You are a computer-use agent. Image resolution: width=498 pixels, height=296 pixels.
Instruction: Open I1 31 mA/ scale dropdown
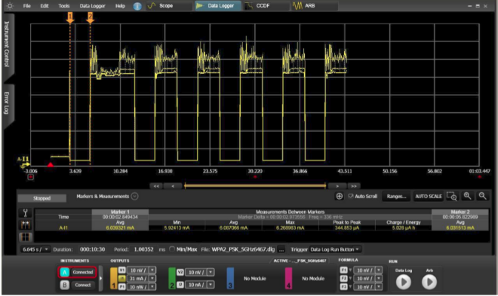(x=152, y=279)
